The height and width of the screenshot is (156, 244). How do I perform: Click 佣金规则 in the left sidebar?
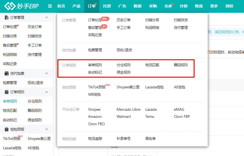(35, 120)
